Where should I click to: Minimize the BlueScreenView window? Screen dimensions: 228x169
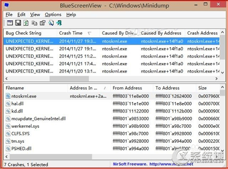point(196,5)
